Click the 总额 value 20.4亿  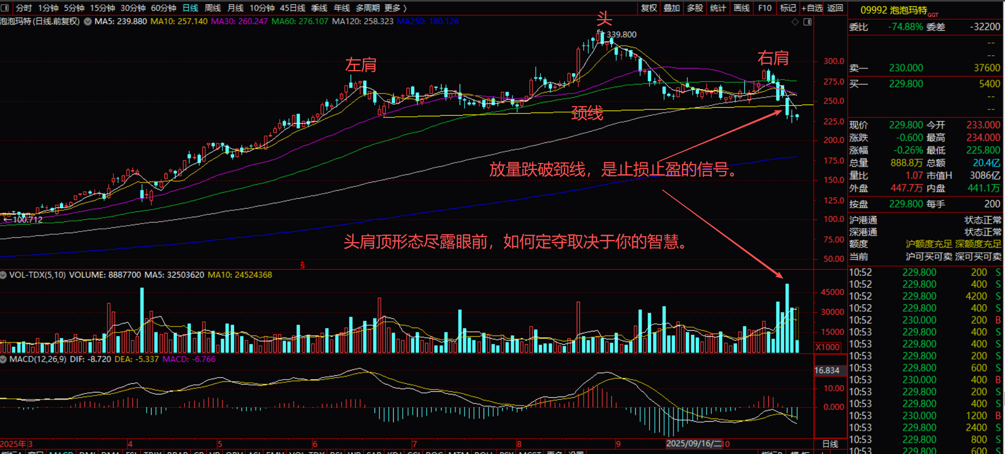coord(987,163)
